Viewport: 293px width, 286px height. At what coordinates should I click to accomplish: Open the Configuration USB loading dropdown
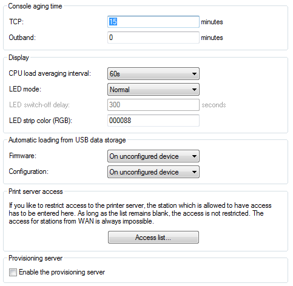[x=153, y=172]
